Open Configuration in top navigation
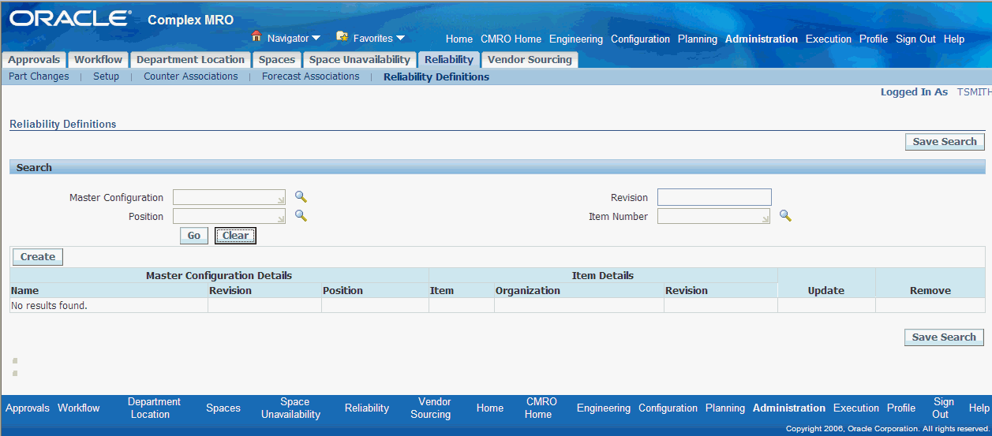 (640, 39)
